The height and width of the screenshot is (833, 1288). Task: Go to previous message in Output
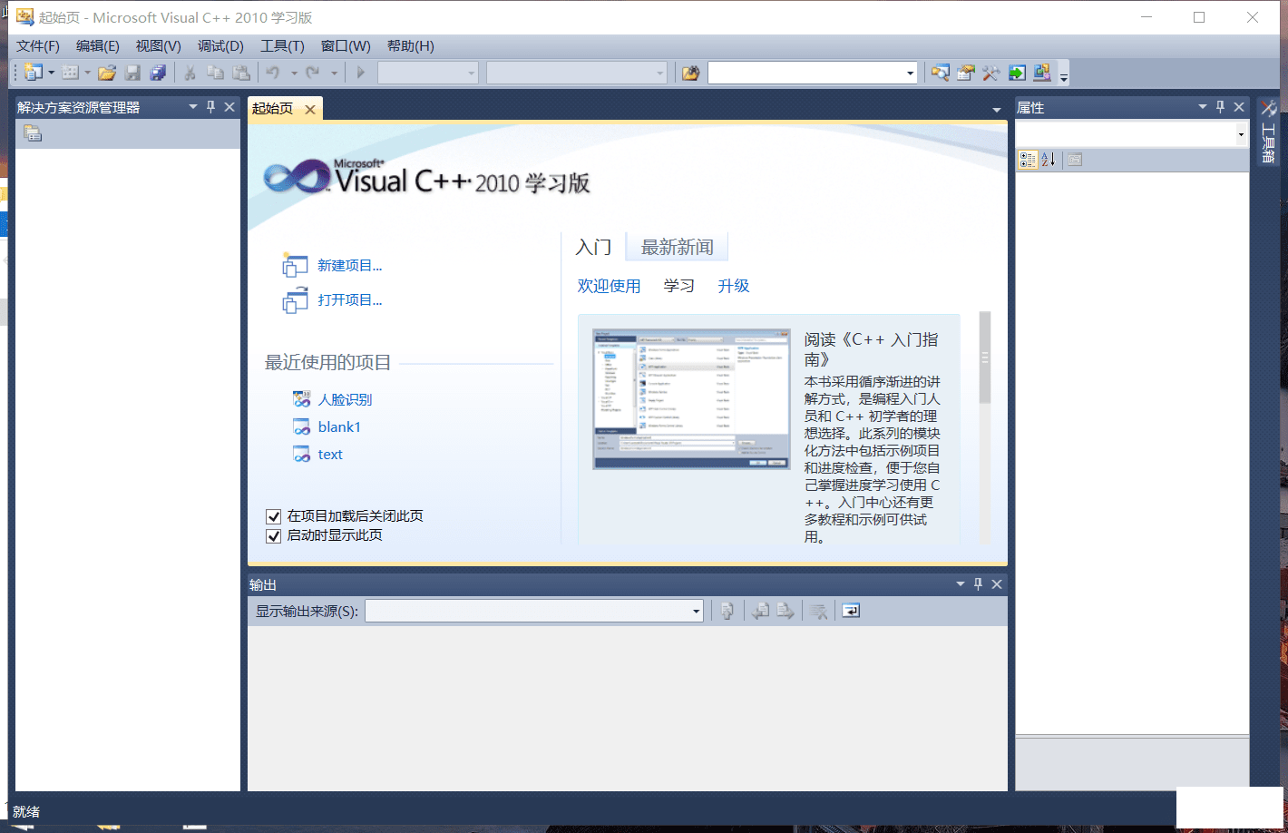pyautogui.click(x=761, y=611)
